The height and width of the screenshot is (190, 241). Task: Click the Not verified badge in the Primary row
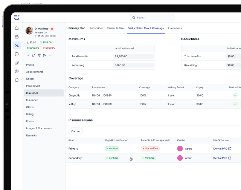(x=150, y=149)
